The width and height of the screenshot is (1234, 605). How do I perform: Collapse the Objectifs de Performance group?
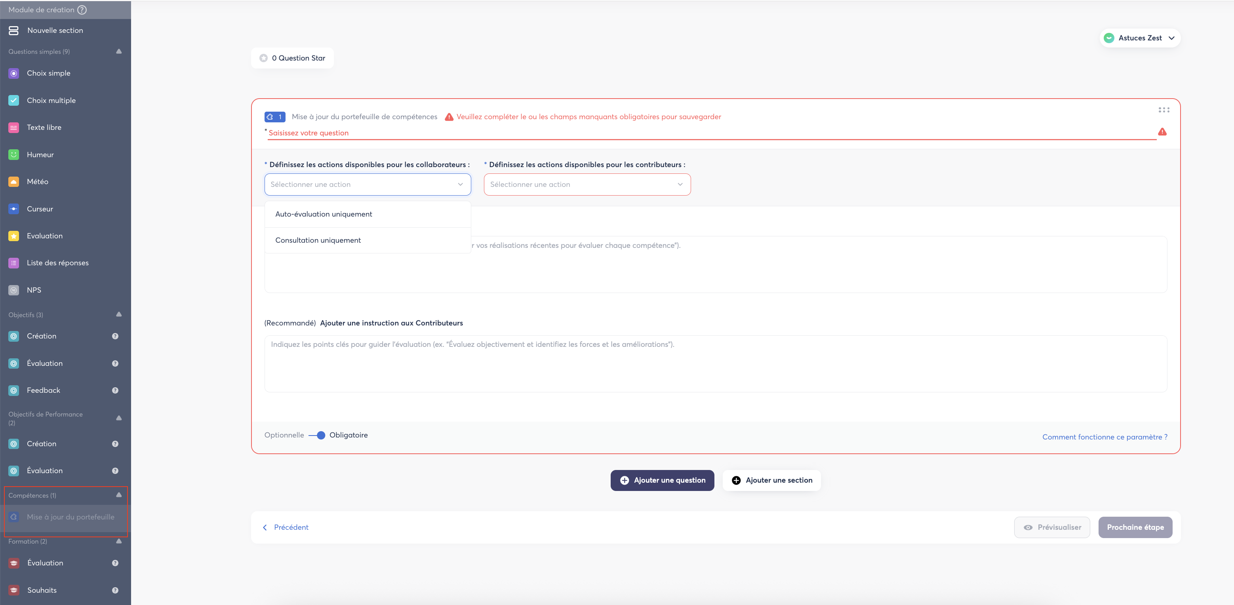(x=119, y=418)
